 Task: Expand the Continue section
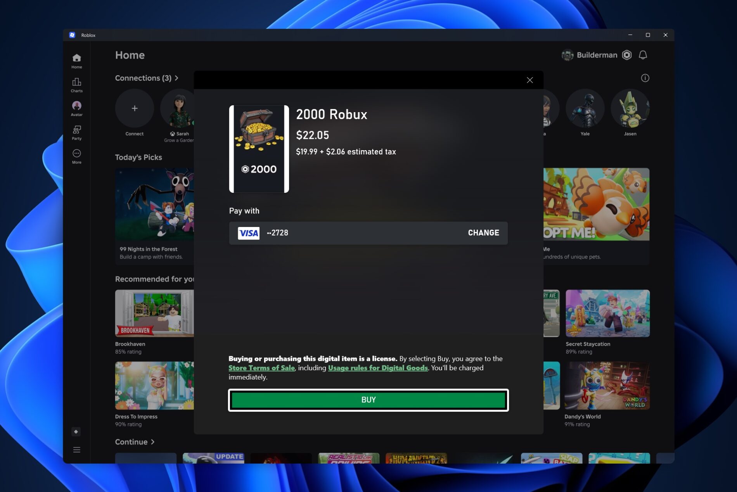coord(135,442)
